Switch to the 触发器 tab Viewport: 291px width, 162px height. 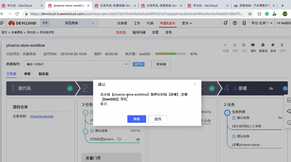(x=43, y=74)
